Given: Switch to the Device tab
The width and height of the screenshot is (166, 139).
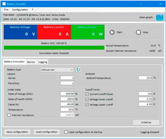Looking at the screenshot, I should (x=31, y=62).
